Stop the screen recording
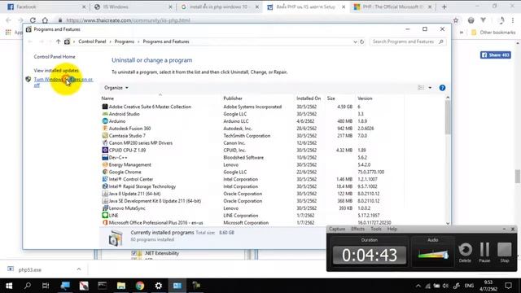This screenshot has height=293, width=521. point(505,252)
